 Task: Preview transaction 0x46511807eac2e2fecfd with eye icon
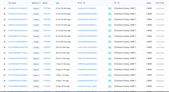(x=4, y=31)
